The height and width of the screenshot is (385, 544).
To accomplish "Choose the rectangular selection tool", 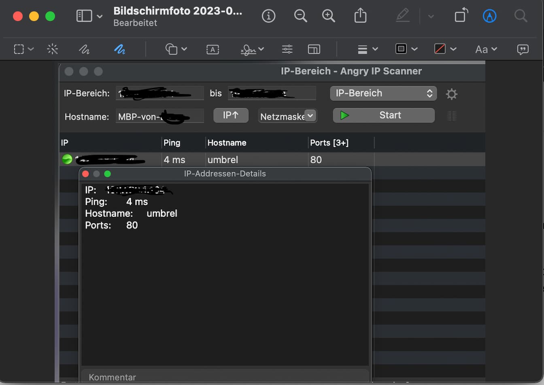I will pos(19,49).
